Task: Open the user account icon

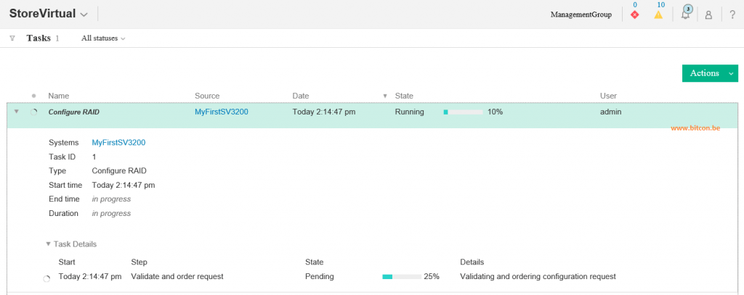Action: click(708, 15)
